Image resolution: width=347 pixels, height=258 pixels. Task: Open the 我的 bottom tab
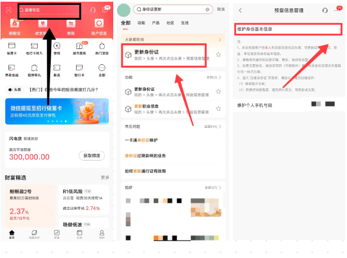coord(102,234)
